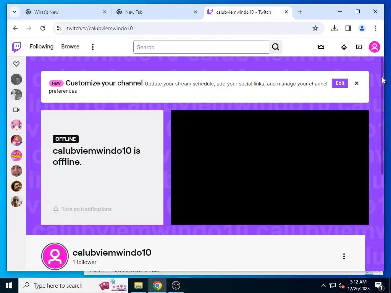Bookmark this page with the star

pyautogui.click(x=315, y=28)
